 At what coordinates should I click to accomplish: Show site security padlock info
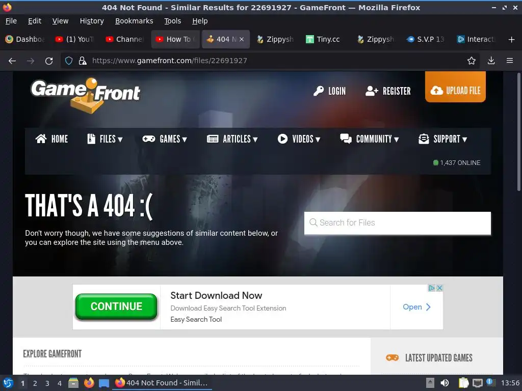coord(82,61)
